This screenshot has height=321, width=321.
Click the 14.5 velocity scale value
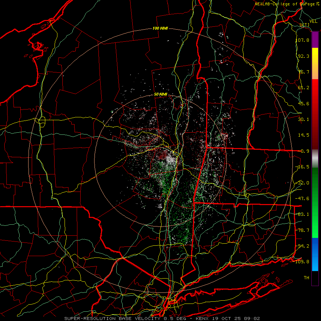pos(304,135)
